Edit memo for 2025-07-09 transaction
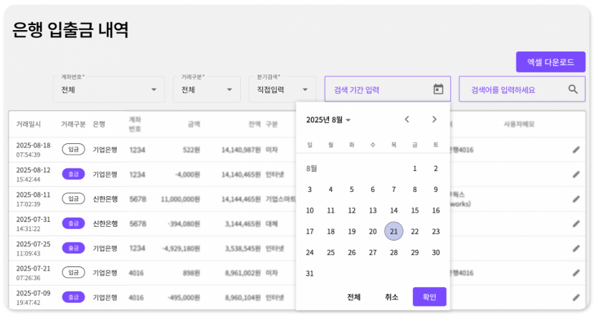The image size is (600, 315). [x=576, y=297]
